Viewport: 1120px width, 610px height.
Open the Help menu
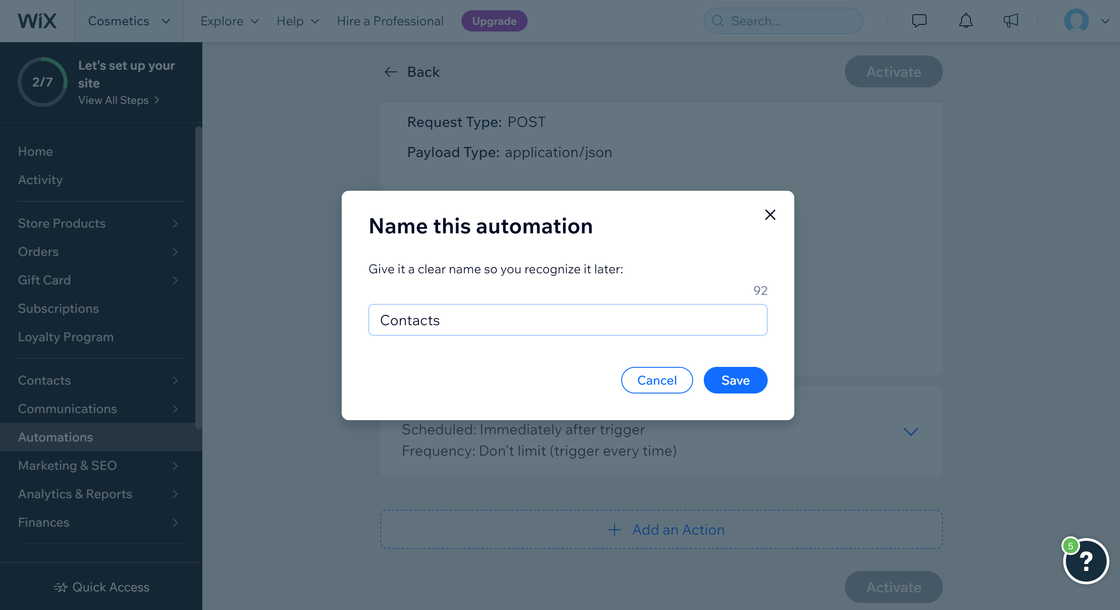298,21
